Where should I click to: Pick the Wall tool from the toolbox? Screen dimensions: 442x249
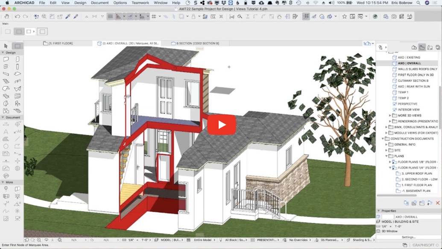point(6,59)
